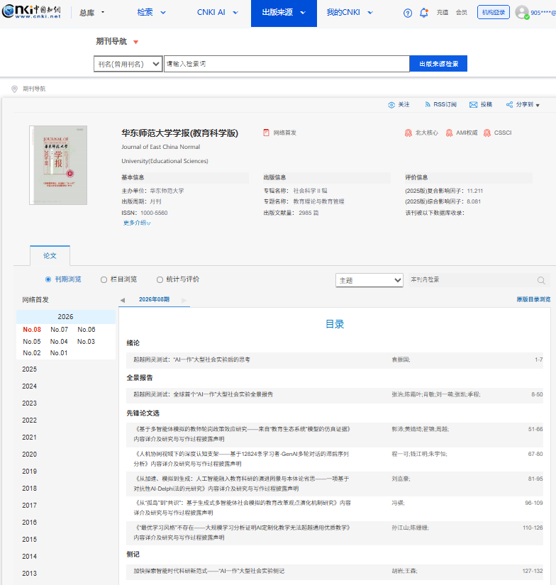The width and height of the screenshot is (556, 585).
Task: Click the 出版来源 menu item
Action: [277, 12]
